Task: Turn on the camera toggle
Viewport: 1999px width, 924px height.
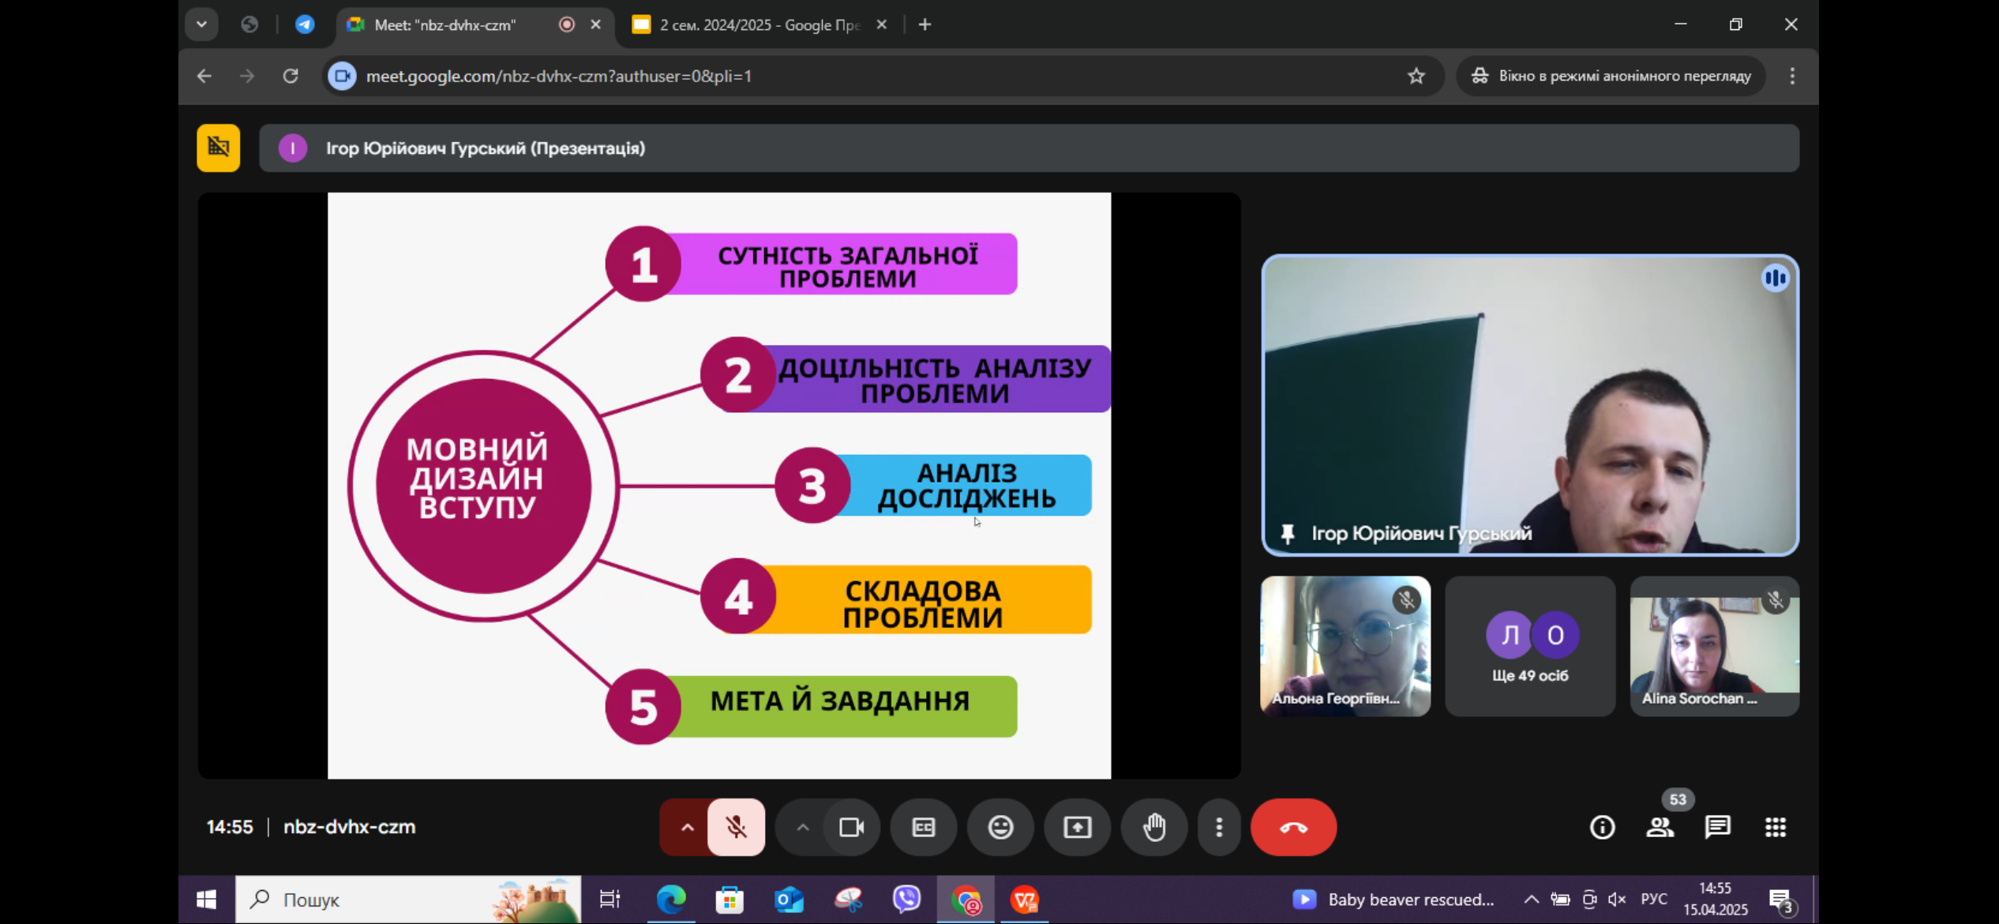Action: 851,827
